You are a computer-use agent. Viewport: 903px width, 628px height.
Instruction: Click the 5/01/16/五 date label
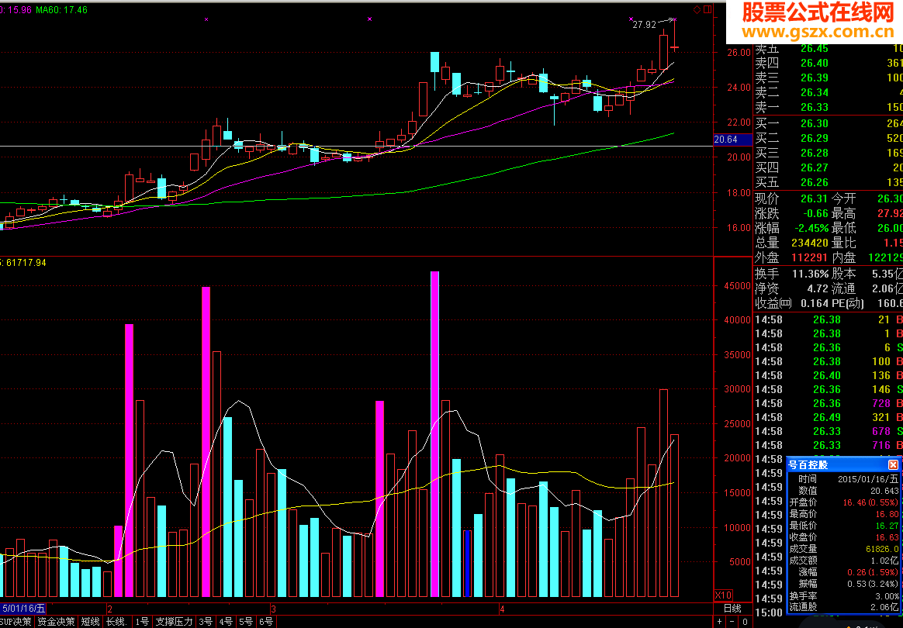point(23,609)
